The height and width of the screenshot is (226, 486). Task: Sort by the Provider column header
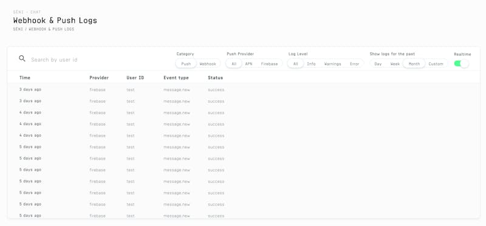[x=99, y=78]
